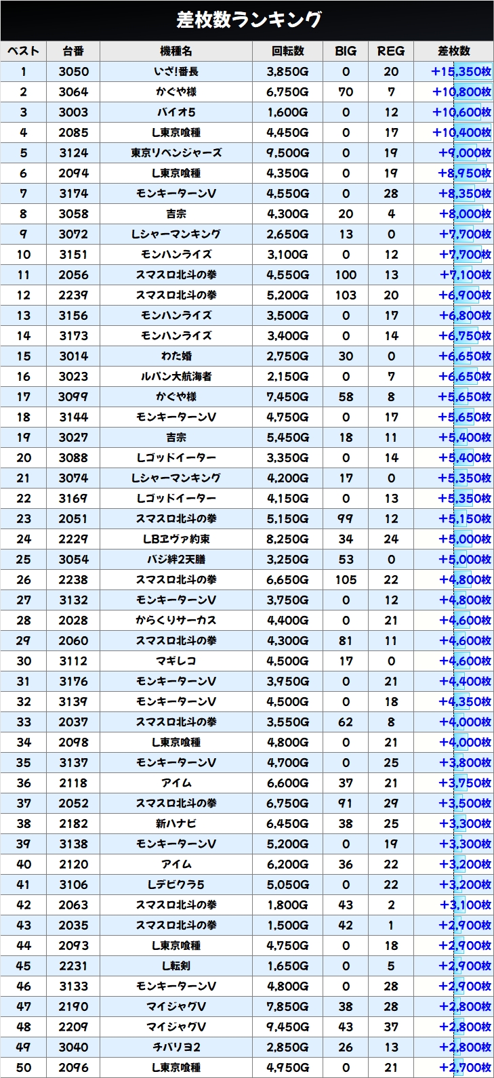Screen dimensions: 494x1078
Task: Click the LBヱヴァ約束 machine name
Action: 176,539
